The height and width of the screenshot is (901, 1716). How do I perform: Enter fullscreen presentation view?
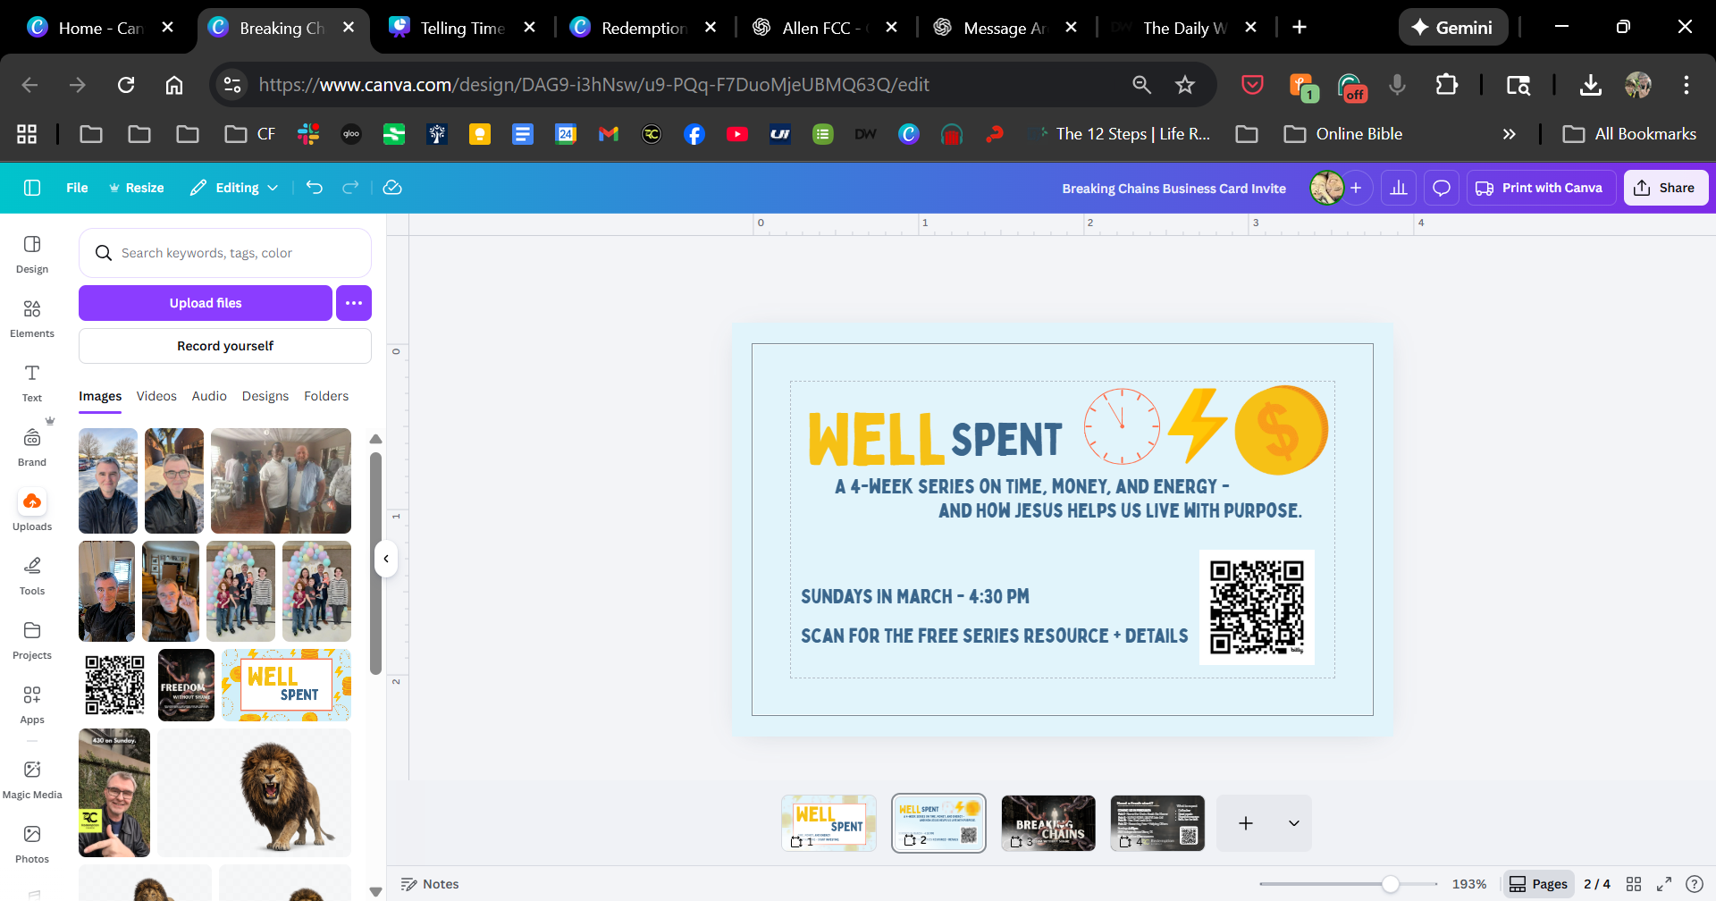click(x=1664, y=884)
